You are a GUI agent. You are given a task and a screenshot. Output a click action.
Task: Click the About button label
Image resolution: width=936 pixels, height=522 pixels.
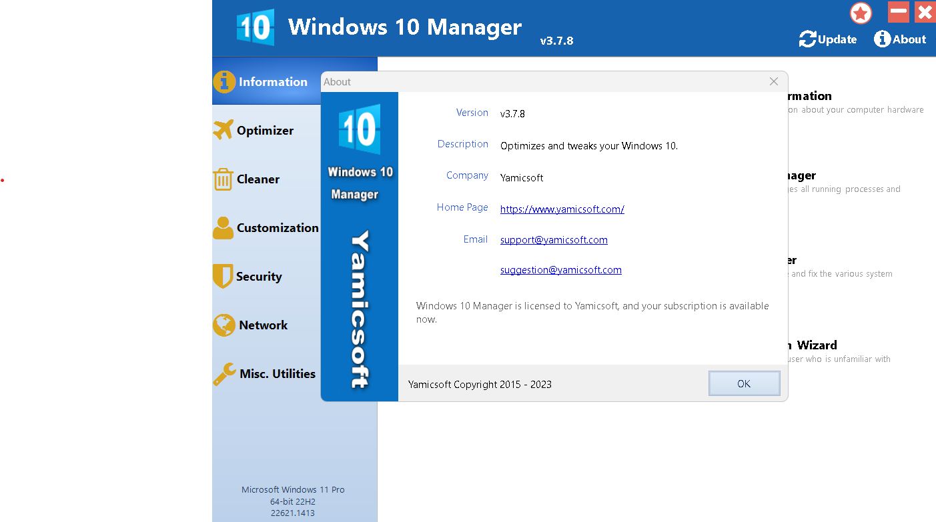click(x=909, y=39)
